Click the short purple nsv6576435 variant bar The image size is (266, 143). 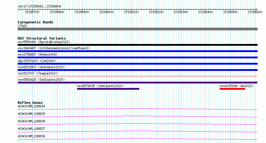[108, 89]
